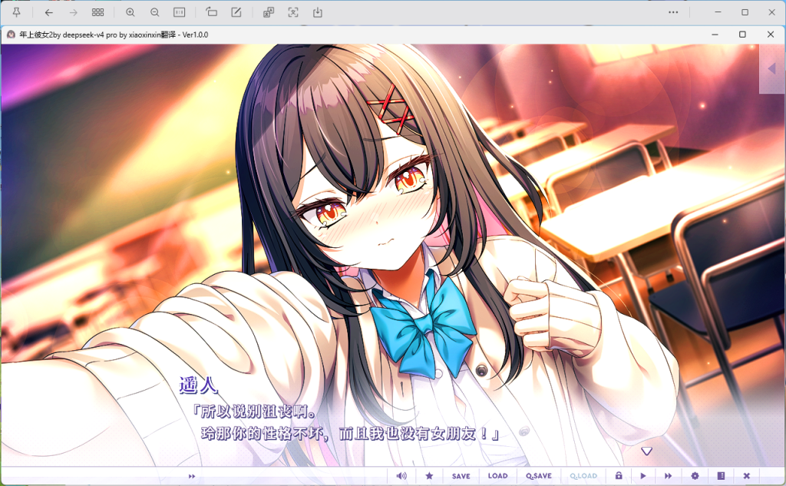Fast-forward skip the dialogue
786x486 pixels.
(669, 476)
